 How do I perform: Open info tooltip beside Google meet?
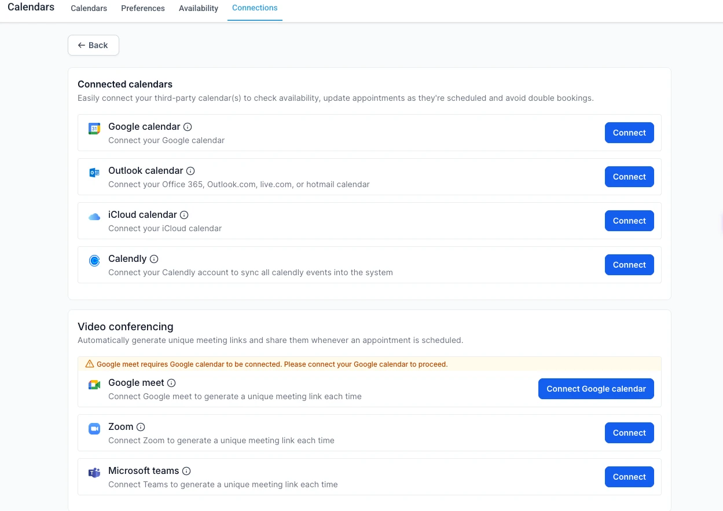click(171, 383)
